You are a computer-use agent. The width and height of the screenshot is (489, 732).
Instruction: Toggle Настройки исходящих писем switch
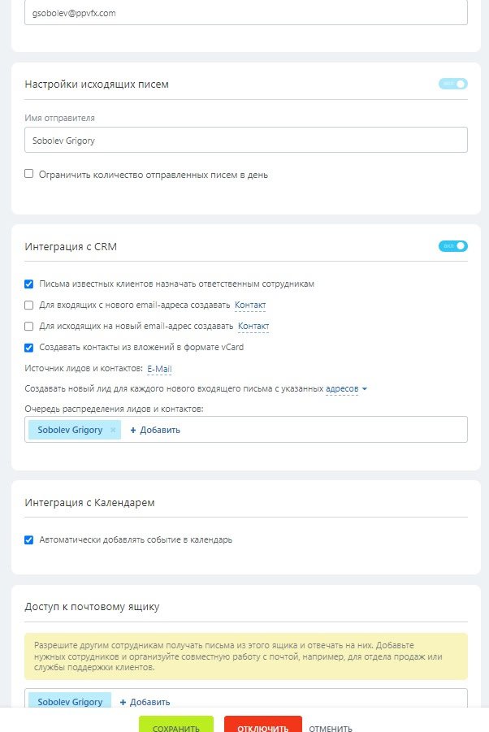click(453, 84)
